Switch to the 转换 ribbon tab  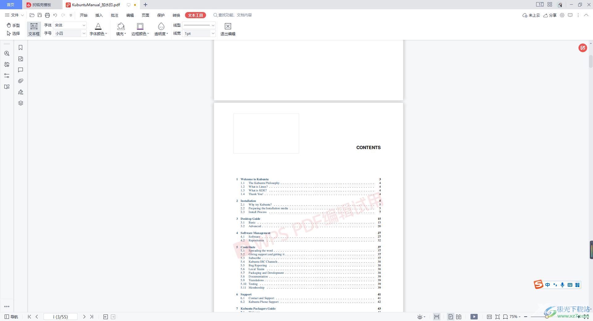[176, 15]
